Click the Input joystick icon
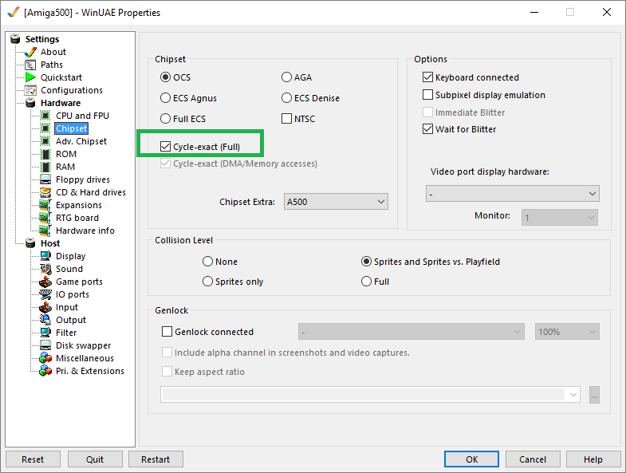The height and width of the screenshot is (473, 626). click(45, 307)
